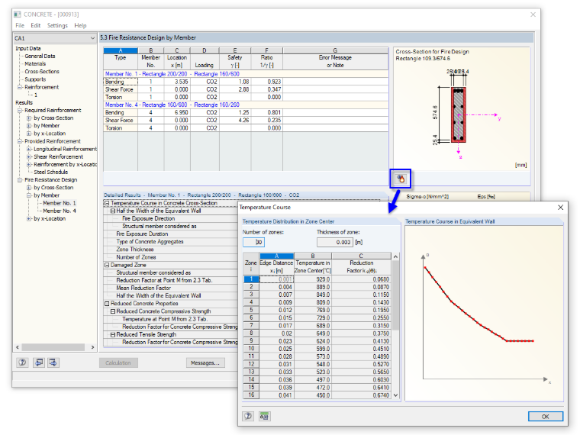
Task: Go to next table using arrow icon
Action: point(53,362)
